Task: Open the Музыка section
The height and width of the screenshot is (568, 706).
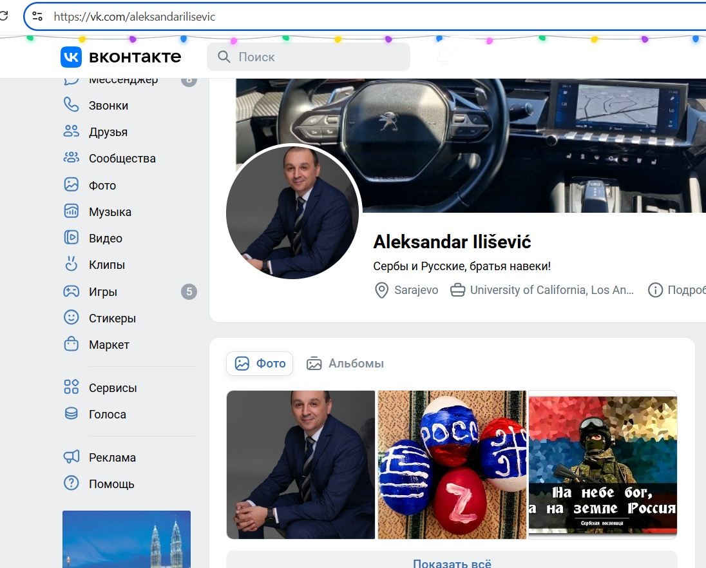Action: [x=110, y=211]
